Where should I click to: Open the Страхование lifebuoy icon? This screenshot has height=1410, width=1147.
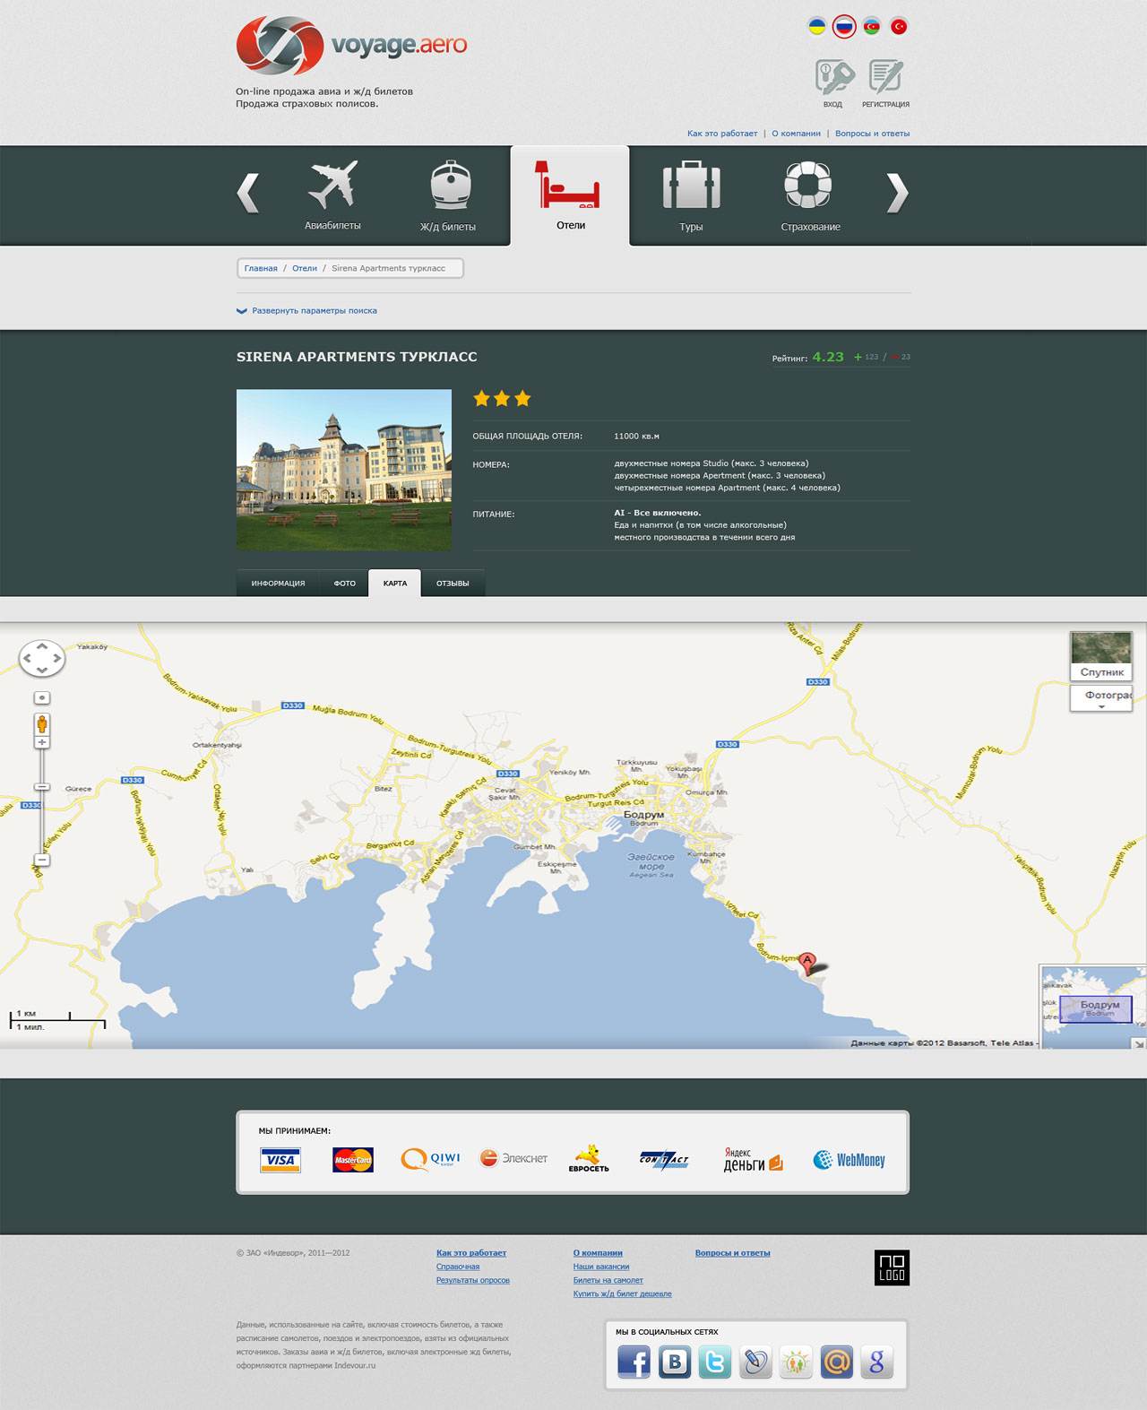click(808, 186)
